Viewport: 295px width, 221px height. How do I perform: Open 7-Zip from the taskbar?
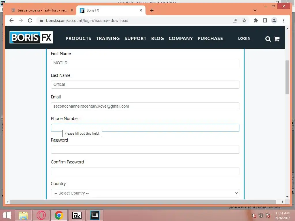tap(77, 215)
